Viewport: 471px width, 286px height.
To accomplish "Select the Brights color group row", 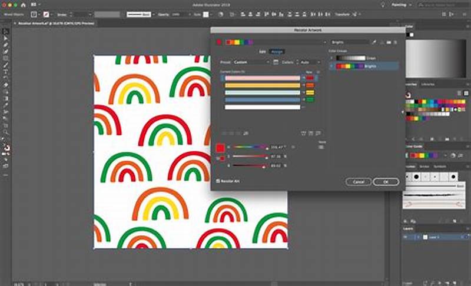I will 364,66.
